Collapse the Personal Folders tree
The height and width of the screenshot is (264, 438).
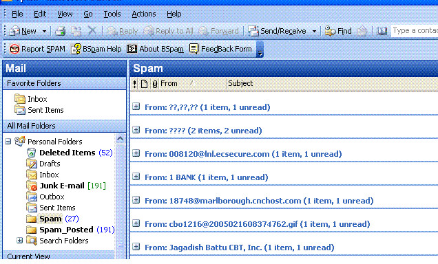pyautogui.click(x=8, y=142)
